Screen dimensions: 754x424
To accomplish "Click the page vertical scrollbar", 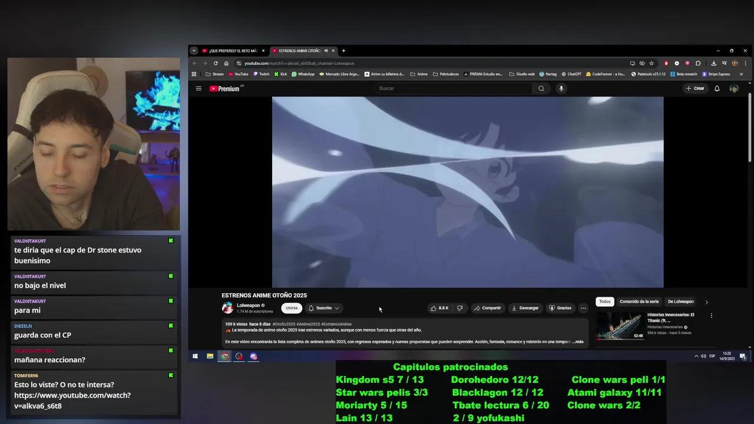I will click(x=750, y=127).
